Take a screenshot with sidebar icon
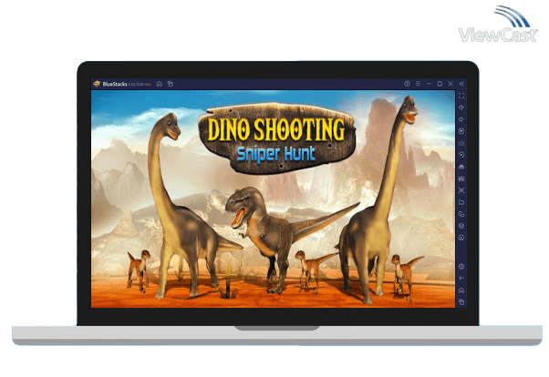Viewport: 549px width, 377px height. pos(461,190)
